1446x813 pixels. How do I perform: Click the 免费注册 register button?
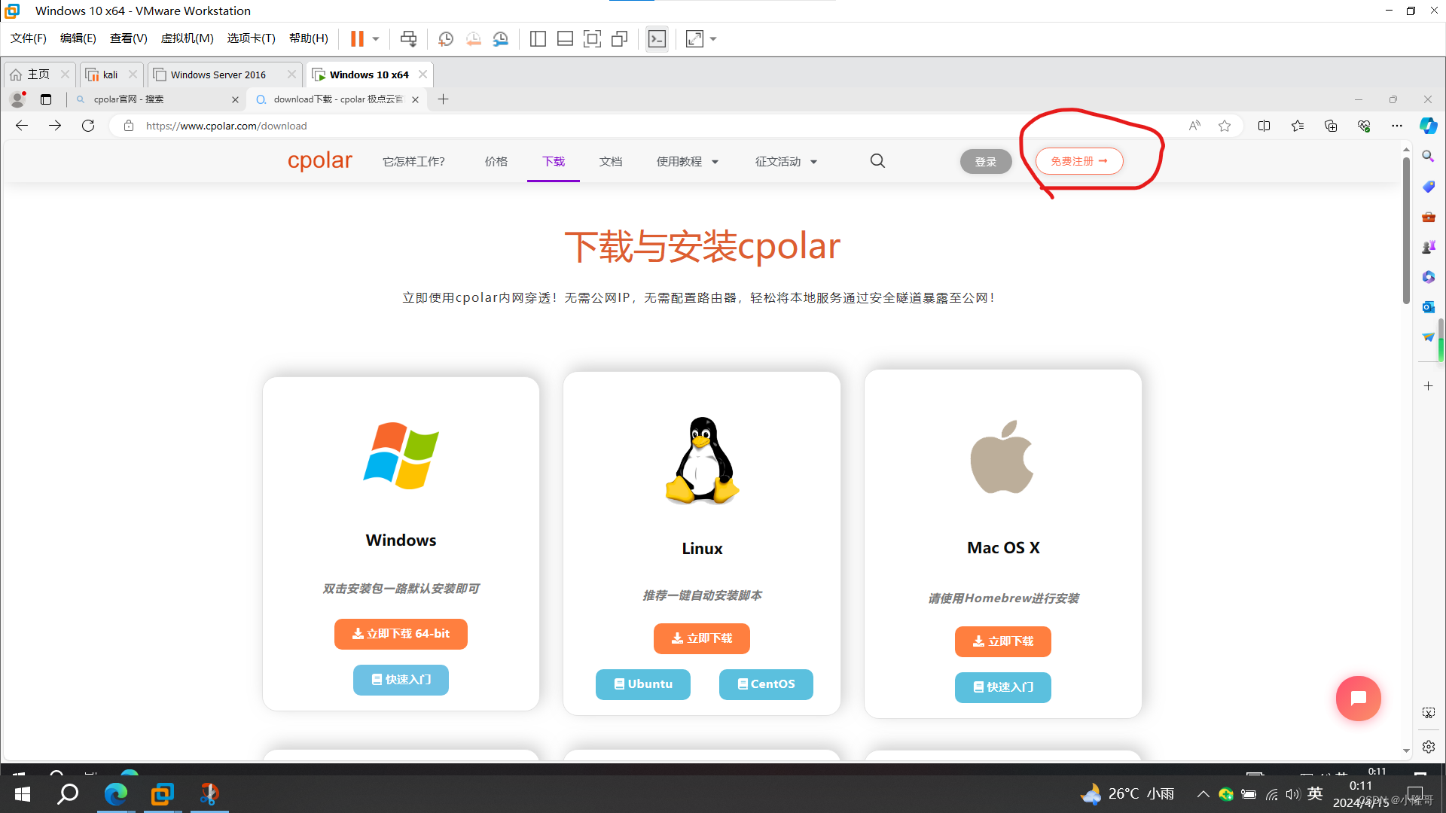[1078, 161]
